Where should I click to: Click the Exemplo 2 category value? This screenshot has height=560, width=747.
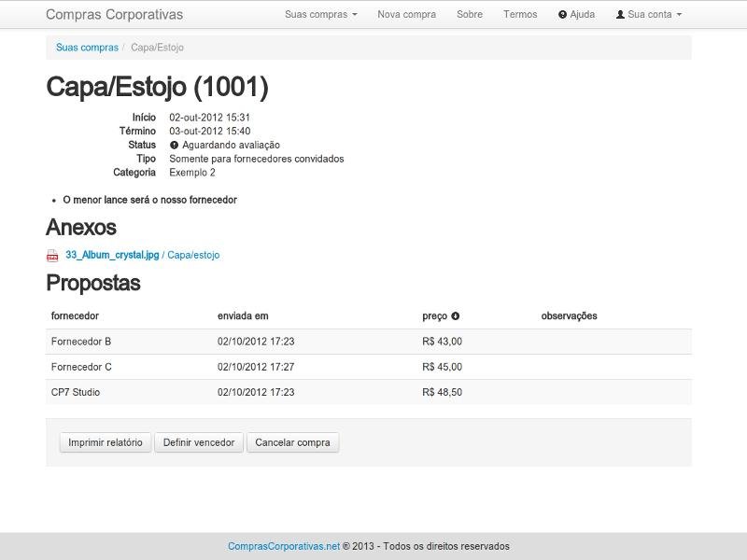pyautogui.click(x=192, y=173)
